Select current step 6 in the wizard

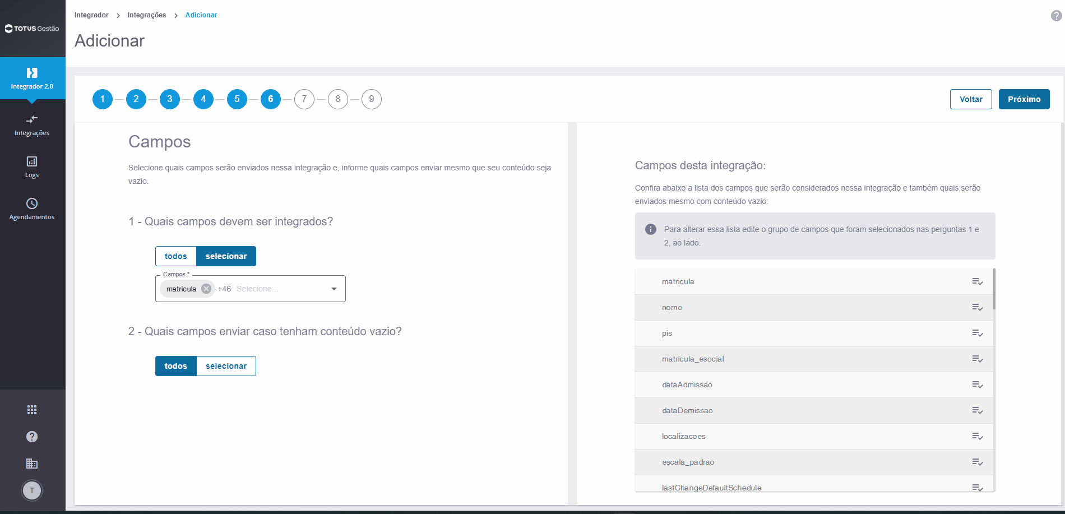(271, 99)
